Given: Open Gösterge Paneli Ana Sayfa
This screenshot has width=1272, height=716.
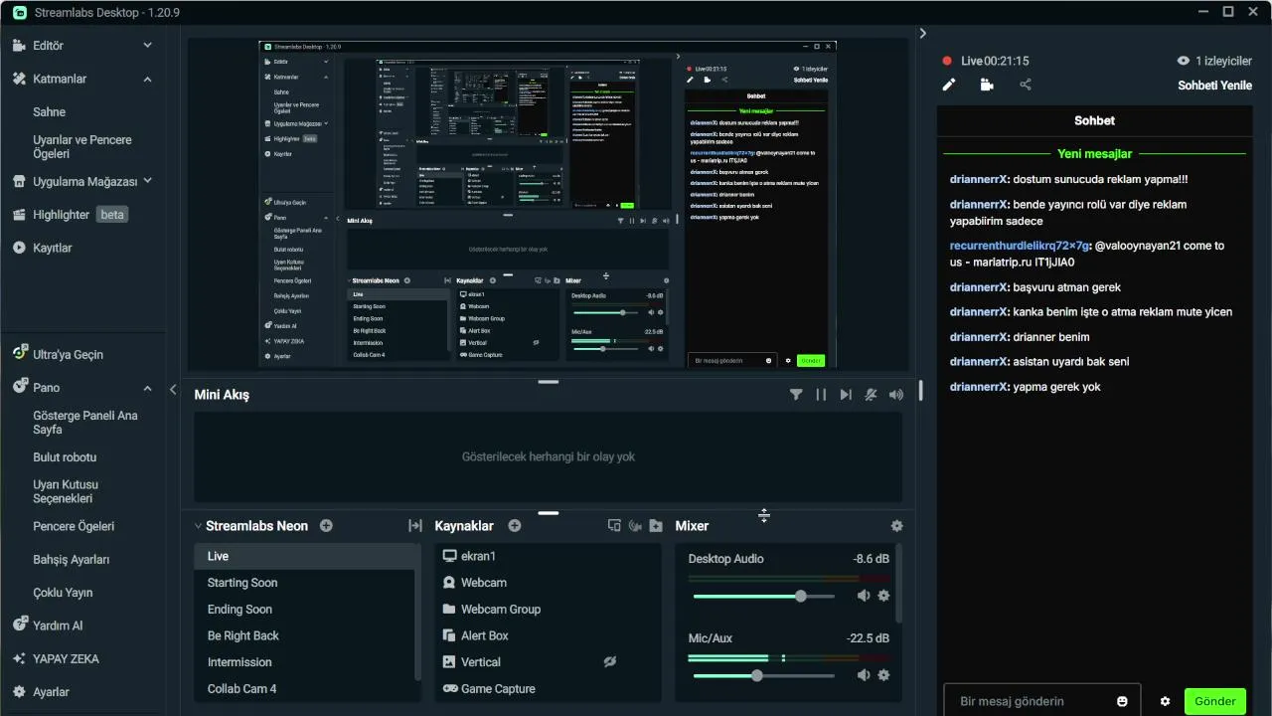Looking at the screenshot, I should (x=85, y=423).
